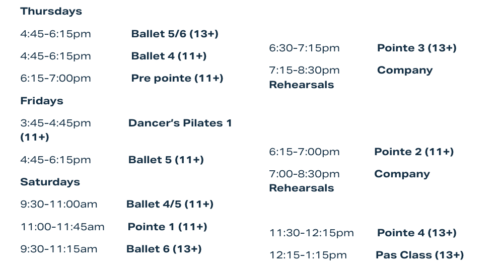Click the Fridays heading
Screen dimensions: 500x269
point(42,101)
